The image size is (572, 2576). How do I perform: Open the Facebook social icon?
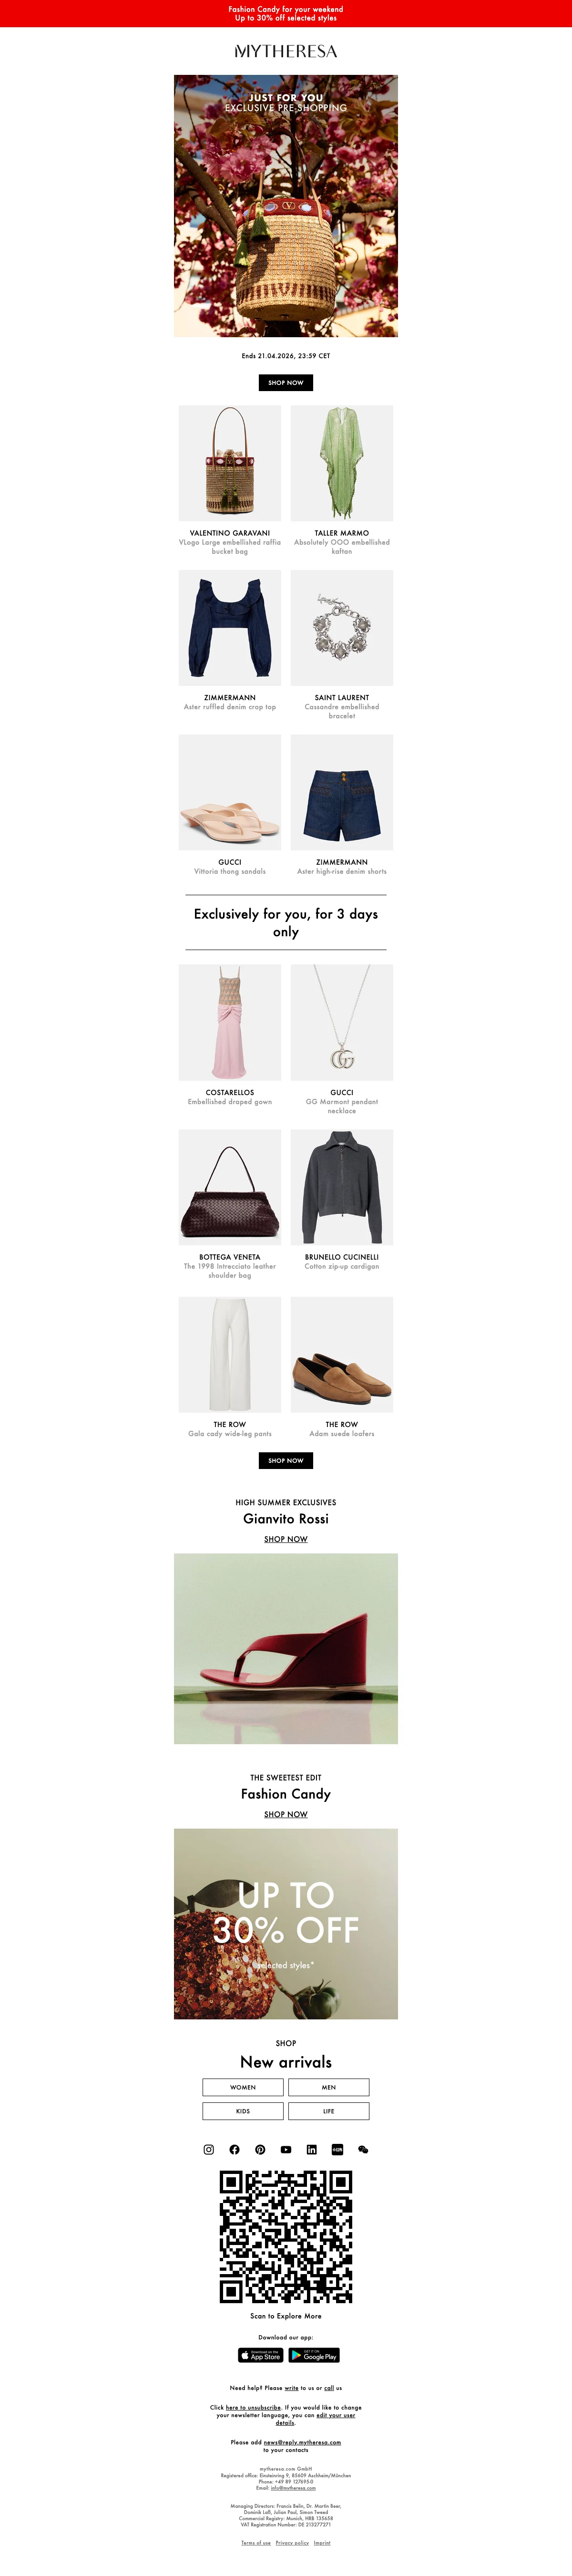click(234, 2149)
